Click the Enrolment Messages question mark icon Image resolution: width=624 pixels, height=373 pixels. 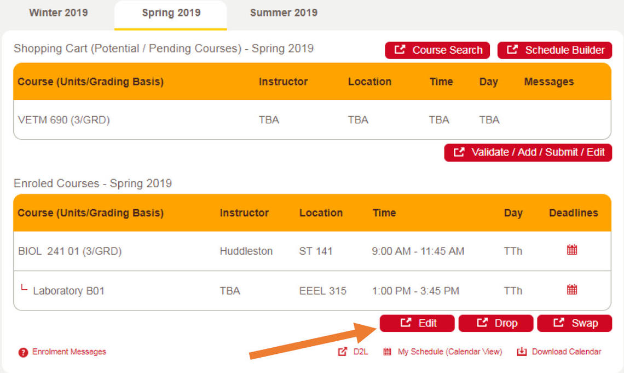pyautogui.click(x=23, y=352)
